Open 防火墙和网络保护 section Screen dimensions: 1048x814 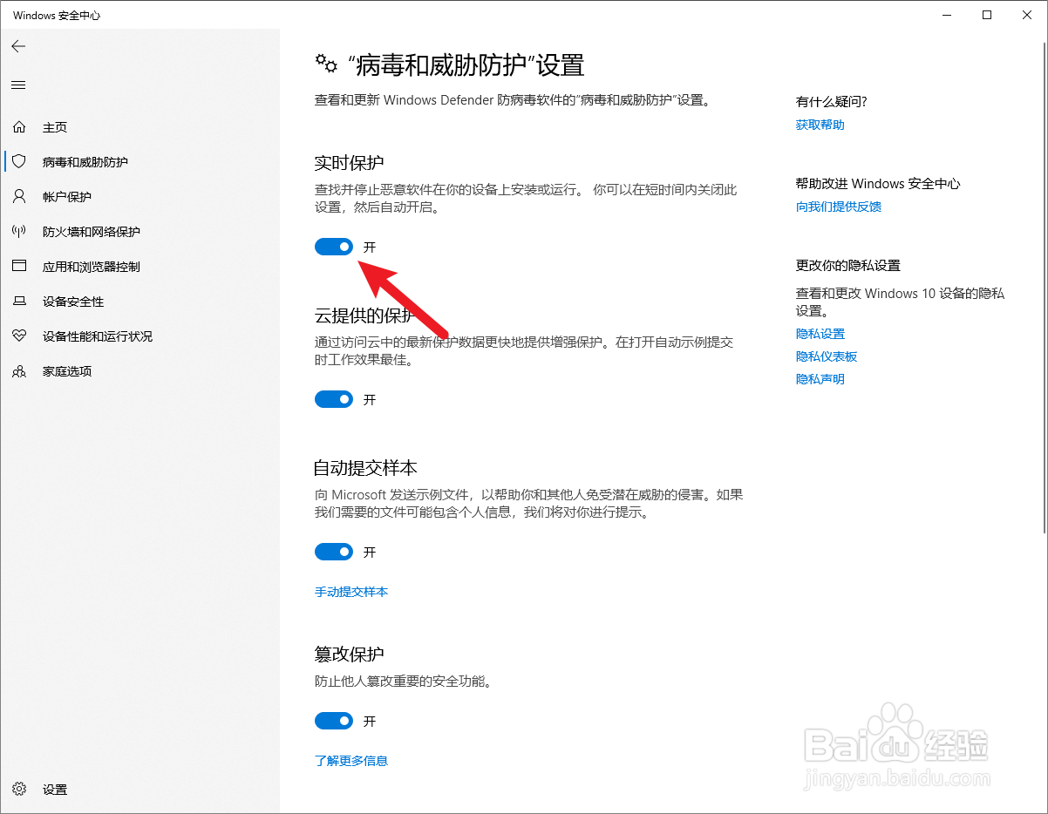pos(92,232)
